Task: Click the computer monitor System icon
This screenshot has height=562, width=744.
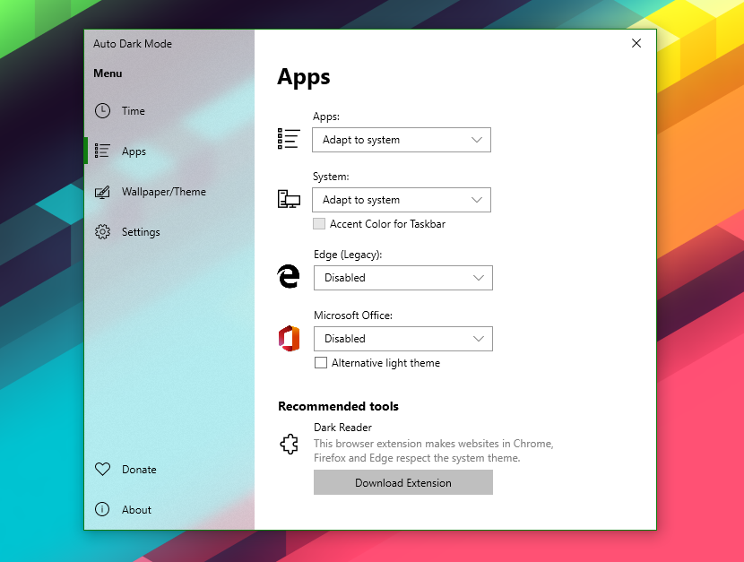Action: (x=289, y=199)
